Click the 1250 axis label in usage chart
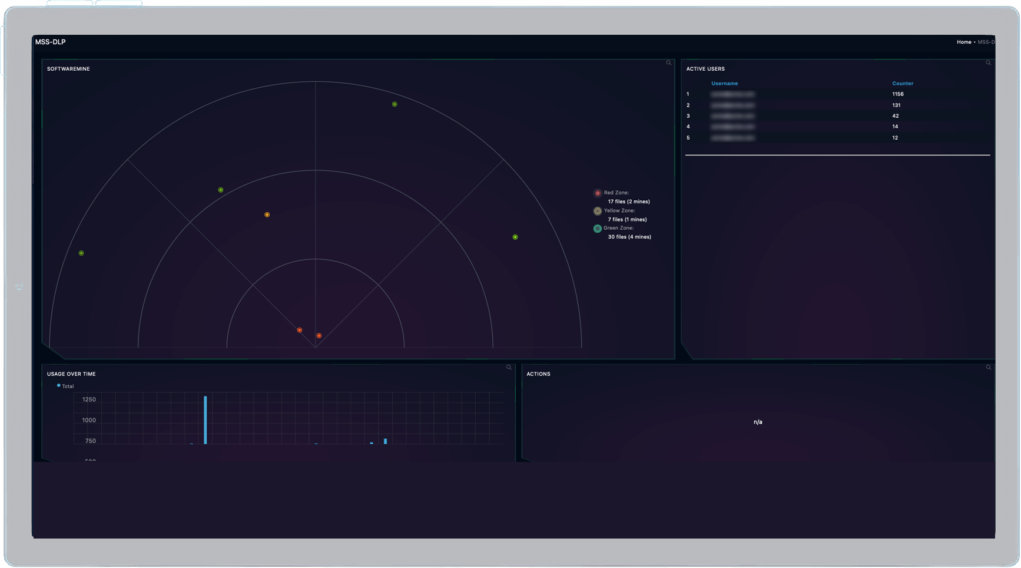The height and width of the screenshot is (568, 1021). point(89,399)
